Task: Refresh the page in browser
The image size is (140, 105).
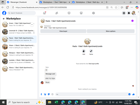Action: [x=8, y=7]
